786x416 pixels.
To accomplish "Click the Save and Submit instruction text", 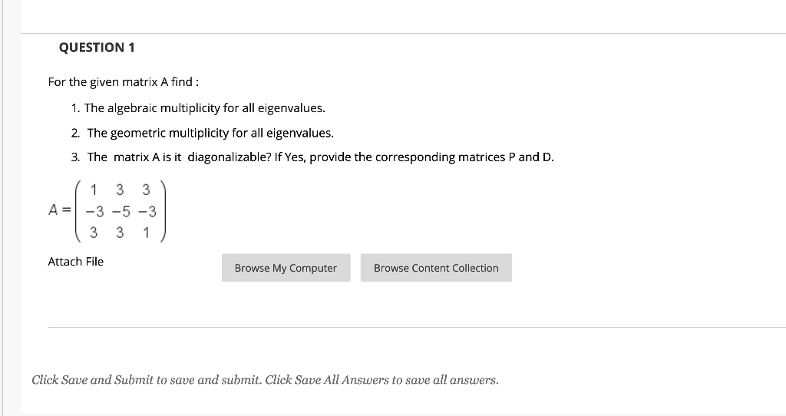I will (265, 380).
